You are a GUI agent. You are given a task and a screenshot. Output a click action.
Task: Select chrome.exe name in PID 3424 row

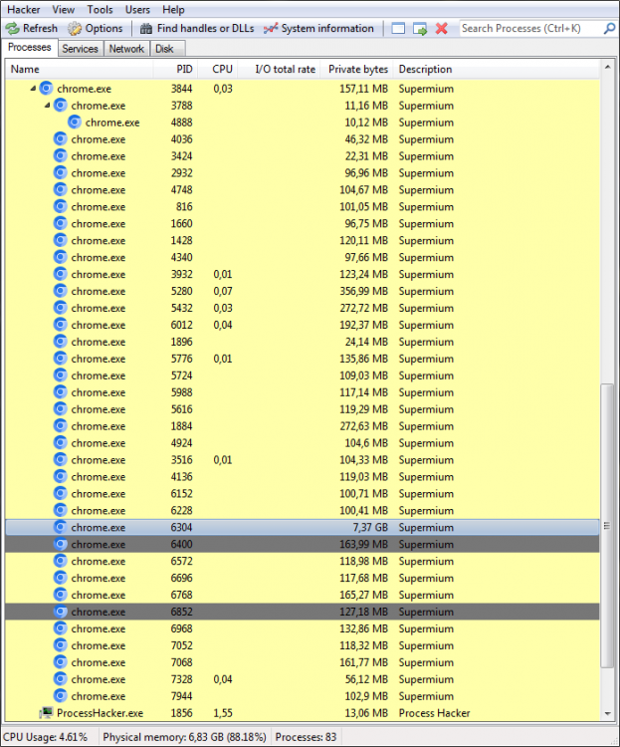[x=99, y=156]
